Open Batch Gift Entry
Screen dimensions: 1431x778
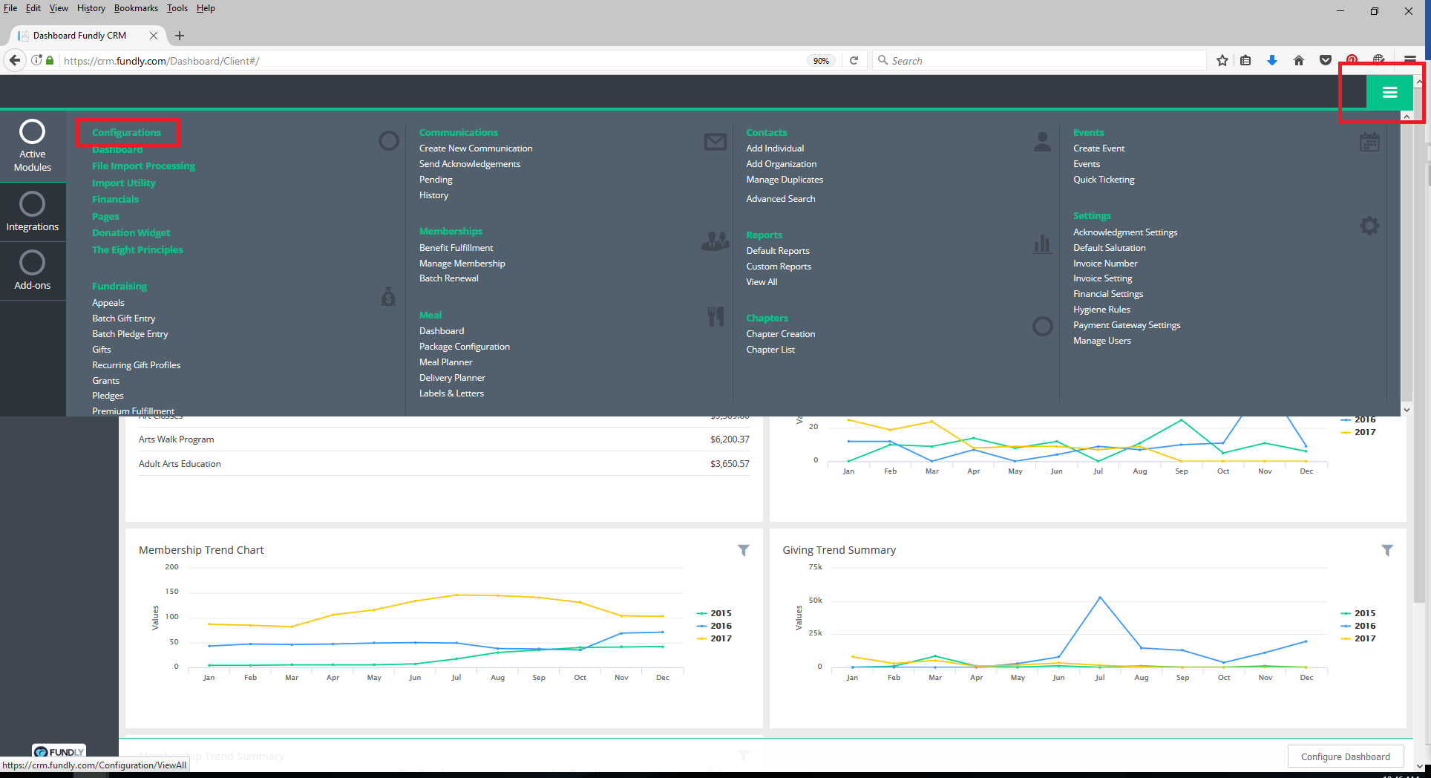tap(123, 318)
